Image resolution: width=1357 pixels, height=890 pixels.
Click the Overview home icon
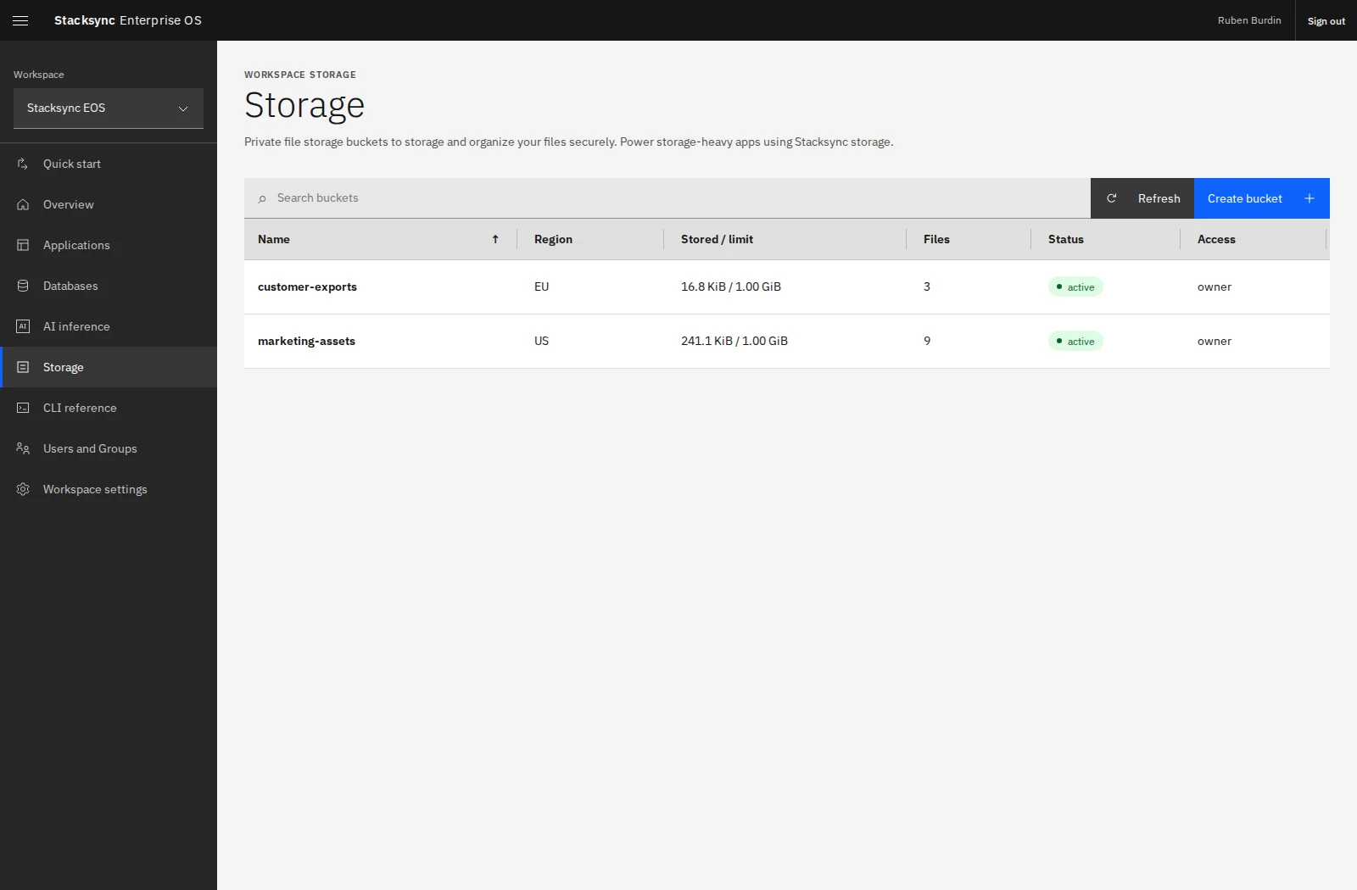pyautogui.click(x=23, y=204)
